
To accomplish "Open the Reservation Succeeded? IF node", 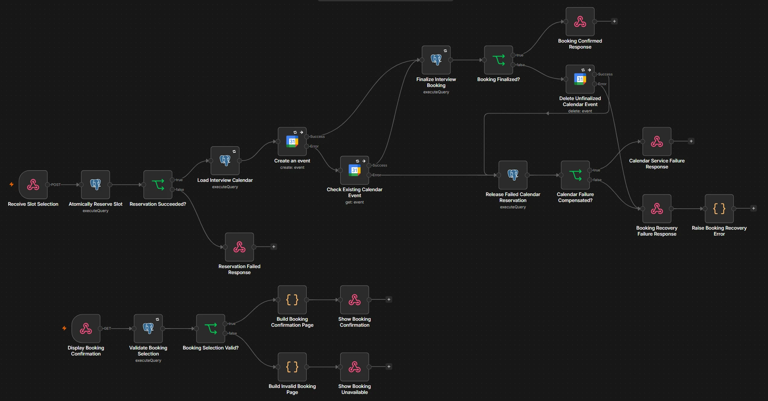I will point(158,185).
